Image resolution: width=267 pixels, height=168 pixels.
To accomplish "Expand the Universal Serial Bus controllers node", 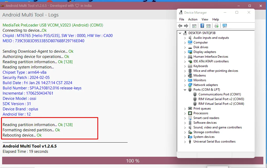I will tap(185, 142).
